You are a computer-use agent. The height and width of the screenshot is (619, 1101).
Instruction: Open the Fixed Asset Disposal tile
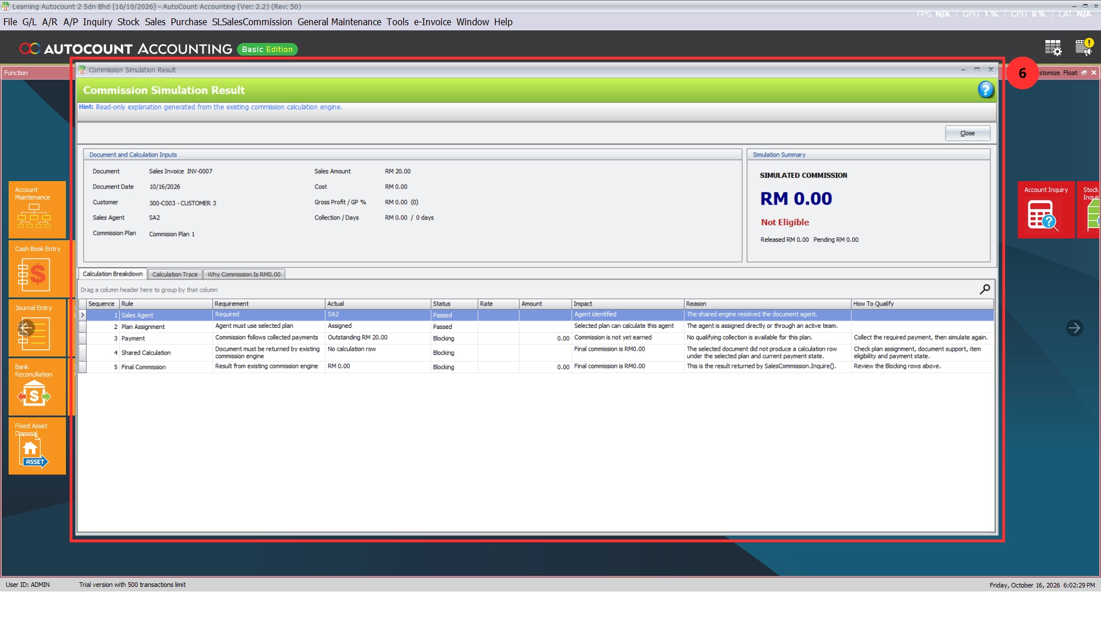coord(37,446)
